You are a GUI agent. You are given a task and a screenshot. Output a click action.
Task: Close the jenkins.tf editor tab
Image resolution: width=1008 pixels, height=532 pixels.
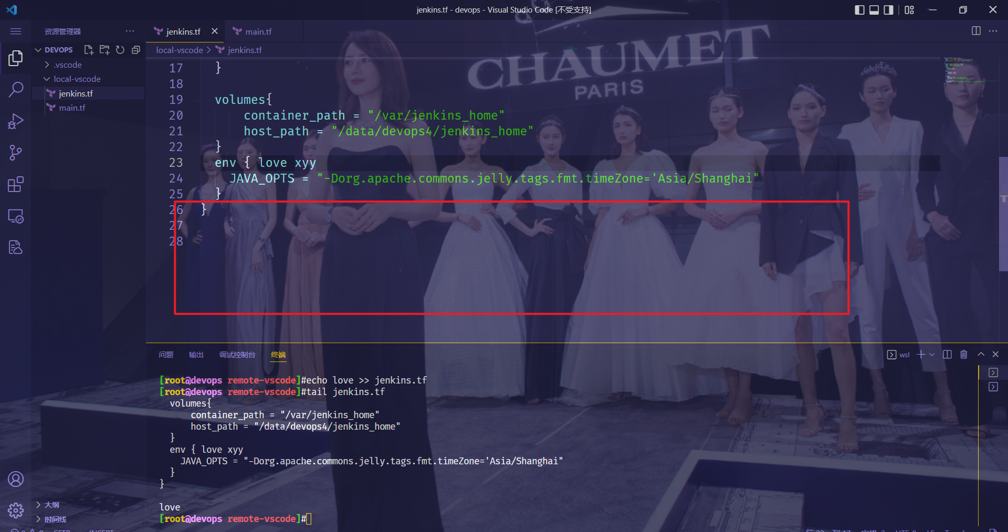click(x=214, y=31)
